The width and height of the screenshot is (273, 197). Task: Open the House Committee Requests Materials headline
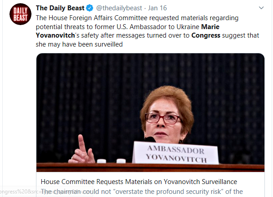point(139,182)
